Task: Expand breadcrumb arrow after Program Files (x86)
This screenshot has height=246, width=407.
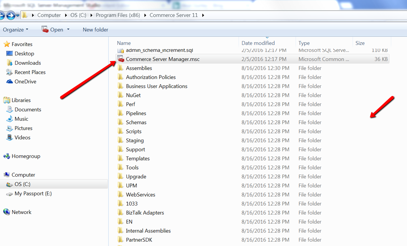Action: point(145,15)
